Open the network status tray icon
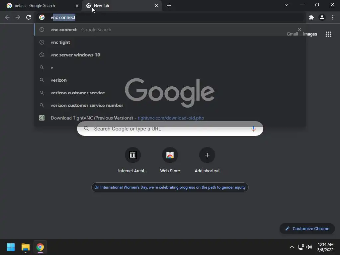The width and height of the screenshot is (340, 255). point(301,247)
